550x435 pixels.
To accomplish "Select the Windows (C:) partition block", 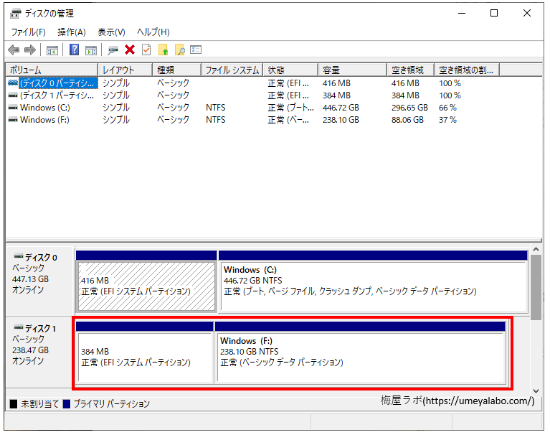I will pos(374,286).
